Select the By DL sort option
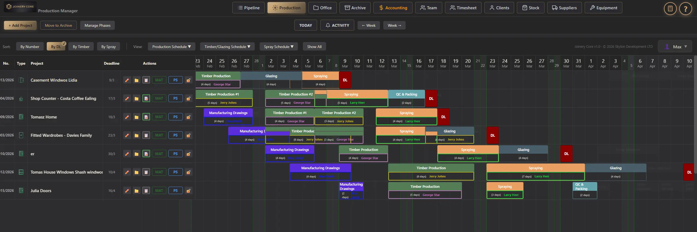The height and width of the screenshot is (232, 697). tap(56, 47)
